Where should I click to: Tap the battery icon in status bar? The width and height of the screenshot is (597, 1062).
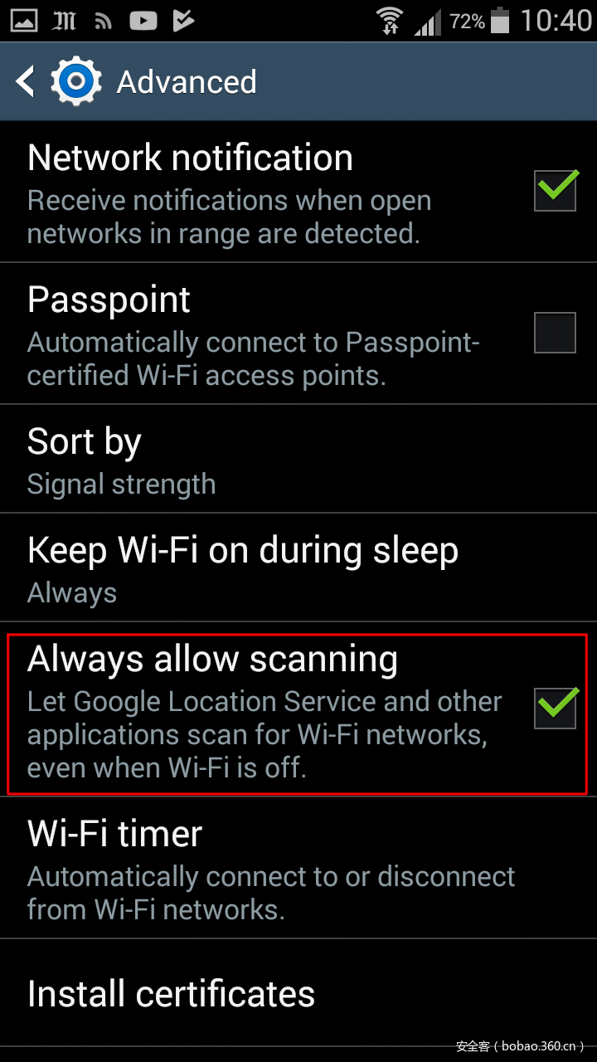(499, 21)
